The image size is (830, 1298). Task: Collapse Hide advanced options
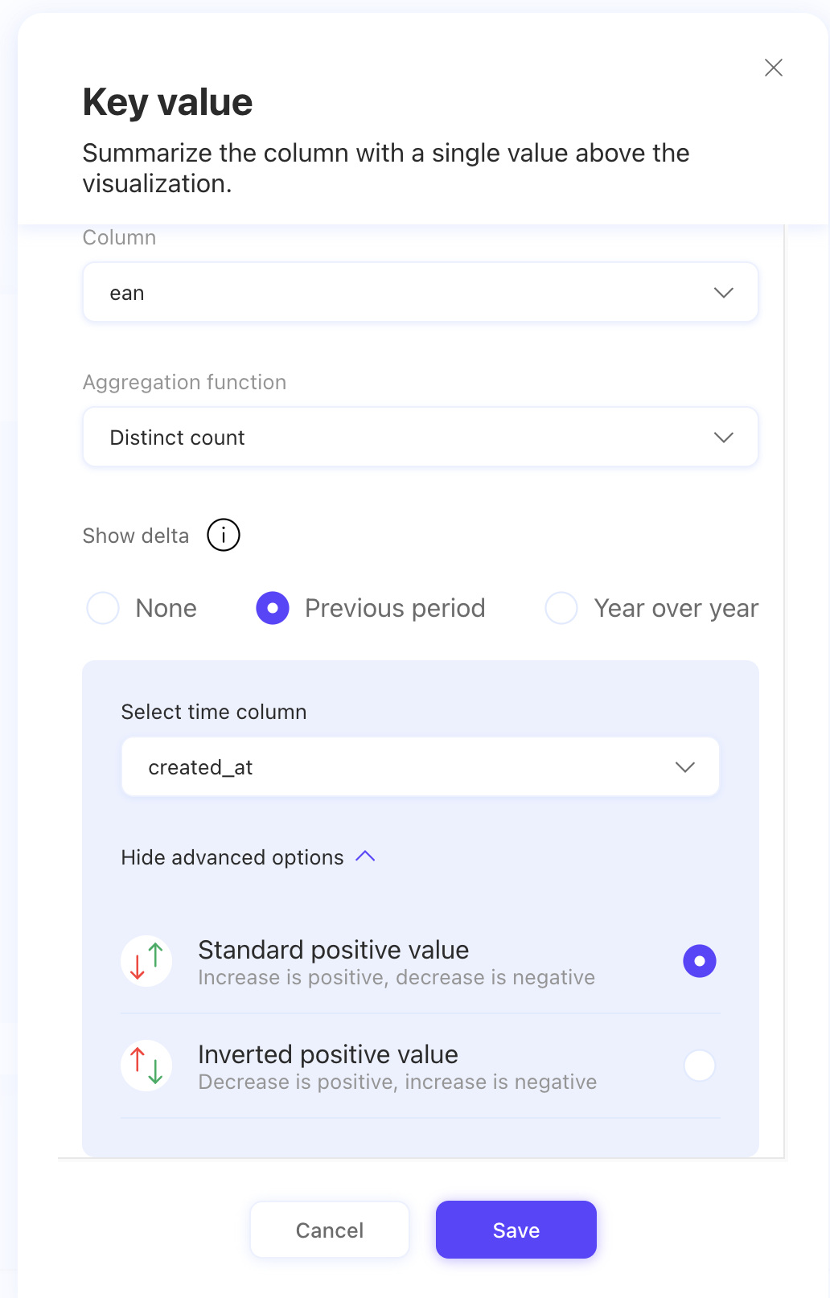tap(232, 857)
